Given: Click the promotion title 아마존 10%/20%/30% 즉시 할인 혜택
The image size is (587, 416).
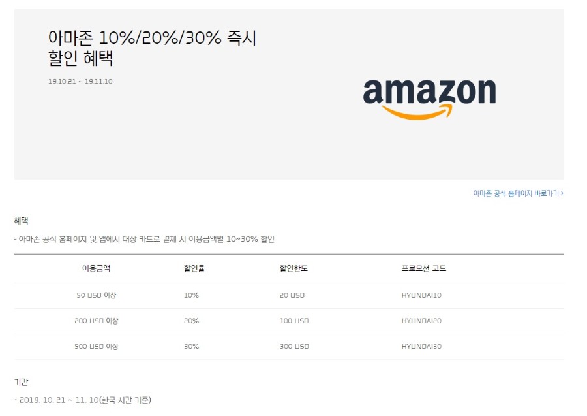Looking at the screenshot, I should tap(152, 48).
